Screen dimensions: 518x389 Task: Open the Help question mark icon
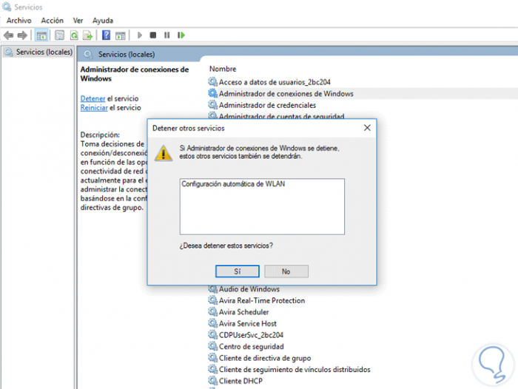click(x=106, y=35)
